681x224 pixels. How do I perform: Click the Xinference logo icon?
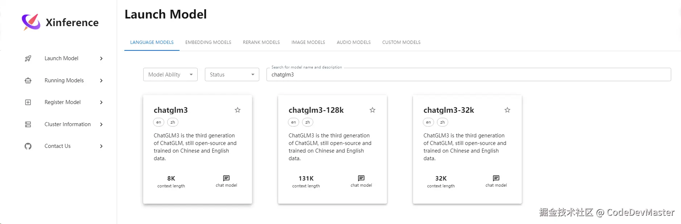pos(31,22)
